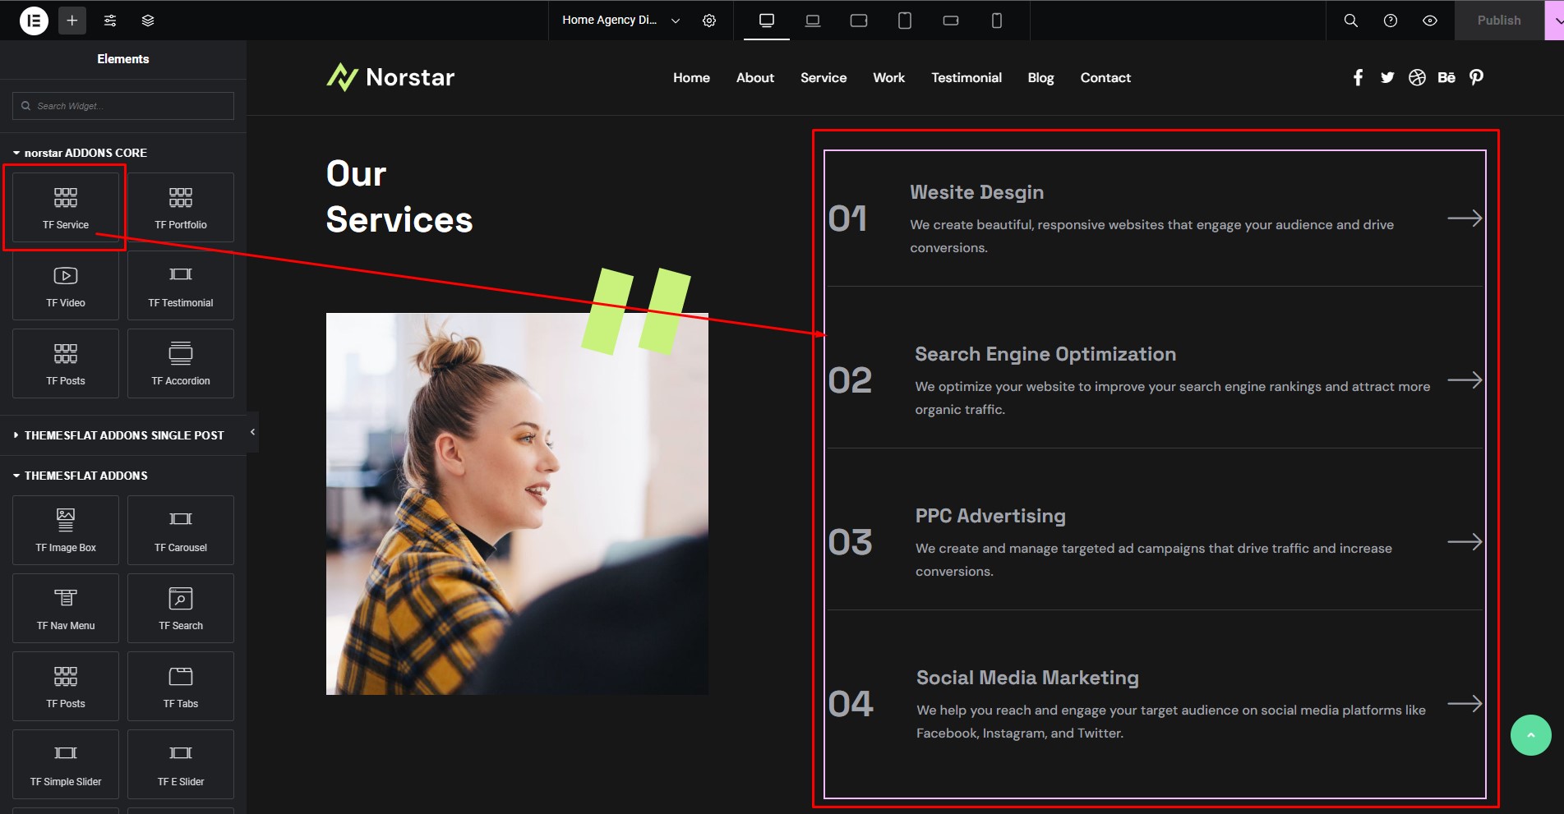Open site settings sliders icon

[x=110, y=21]
